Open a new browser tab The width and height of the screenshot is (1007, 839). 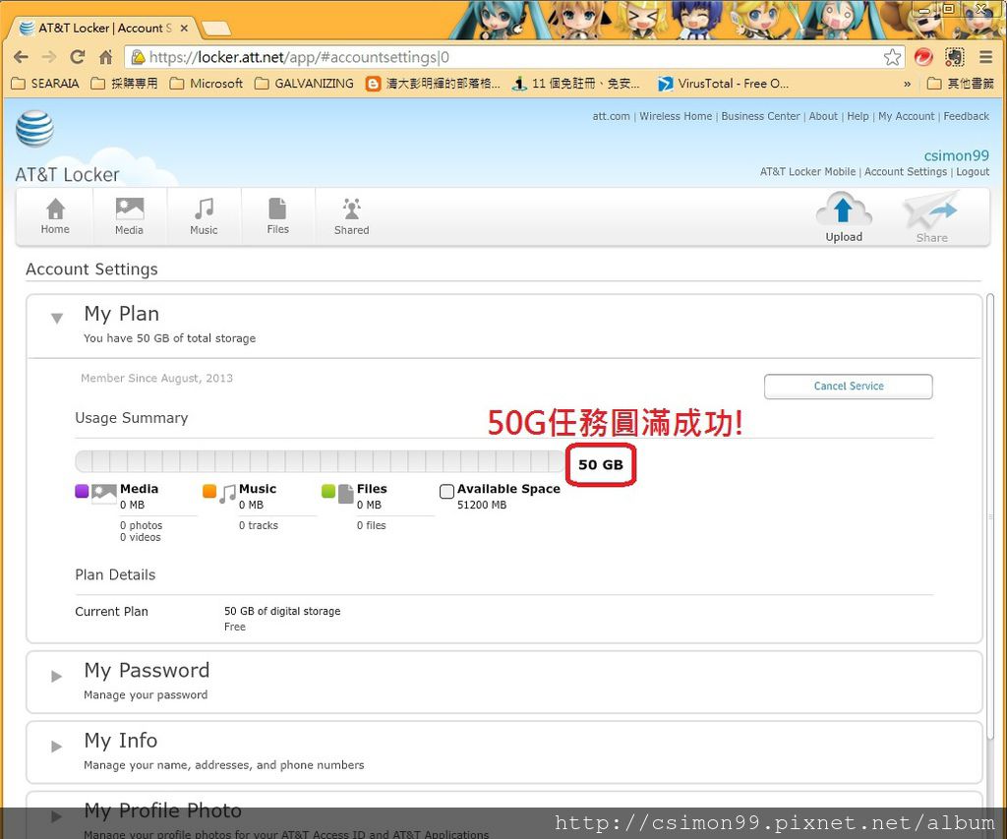(215, 29)
